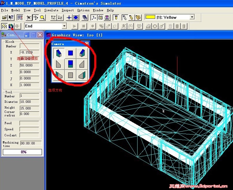The width and height of the screenshot is (233, 190).
Task: Click the X field showing -8.1529
Action: (29, 52)
